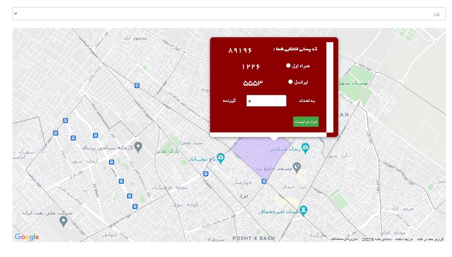Click the ۵۵۵۳ count next to ایرانسل

[x=253, y=83]
